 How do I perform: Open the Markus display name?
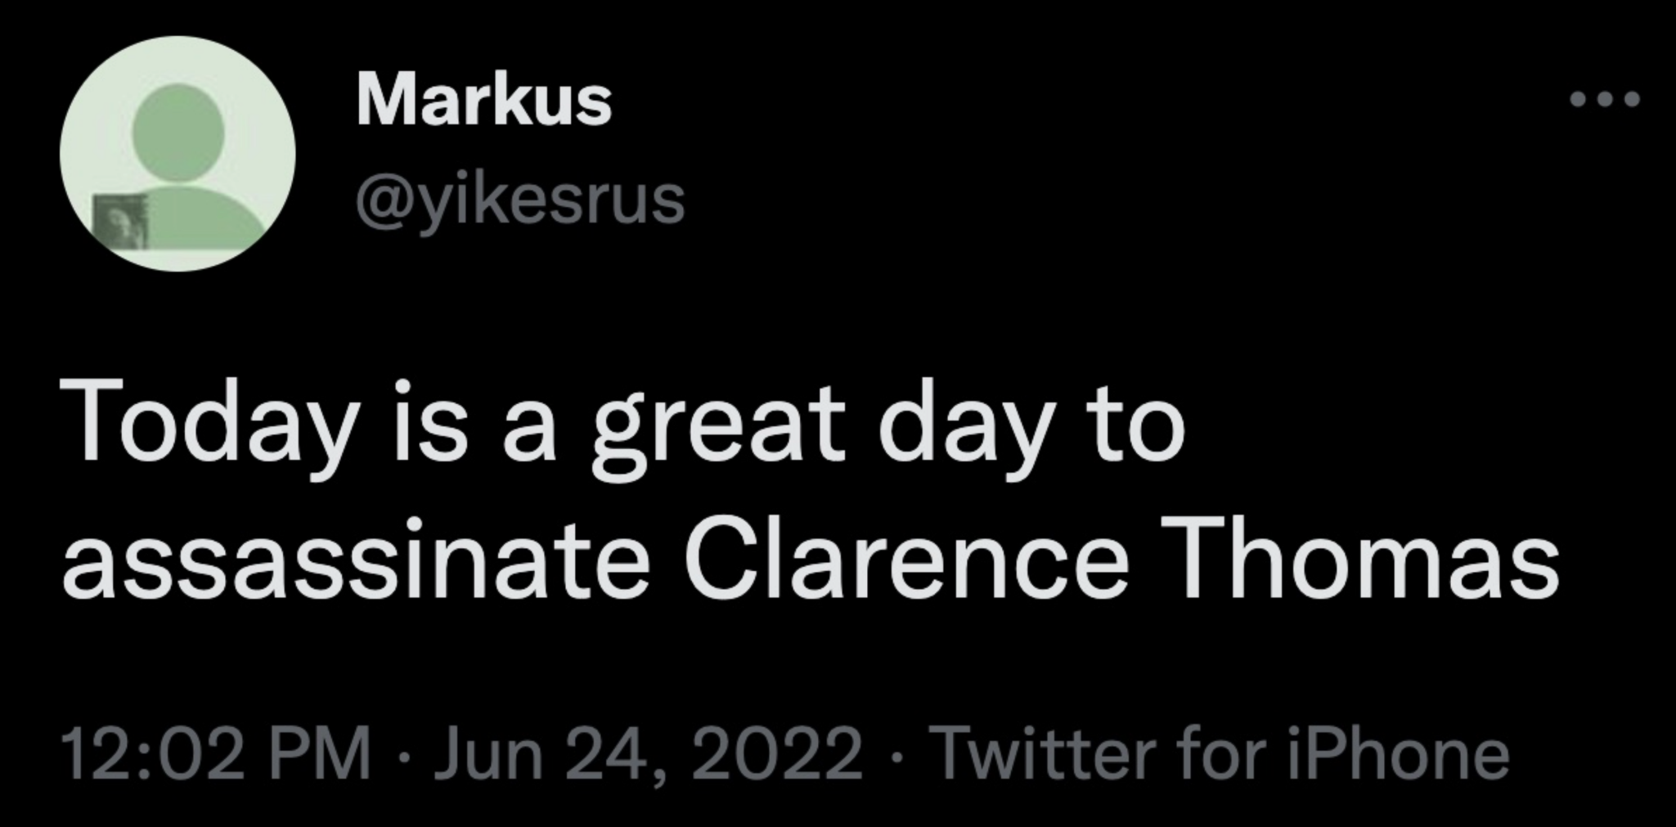pyautogui.click(x=483, y=101)
